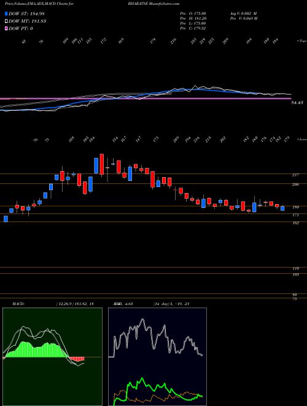Click the magenta DOW PT legend swatch
The width and height of the screenshot is (307, 406).
[x=7, y=28]
